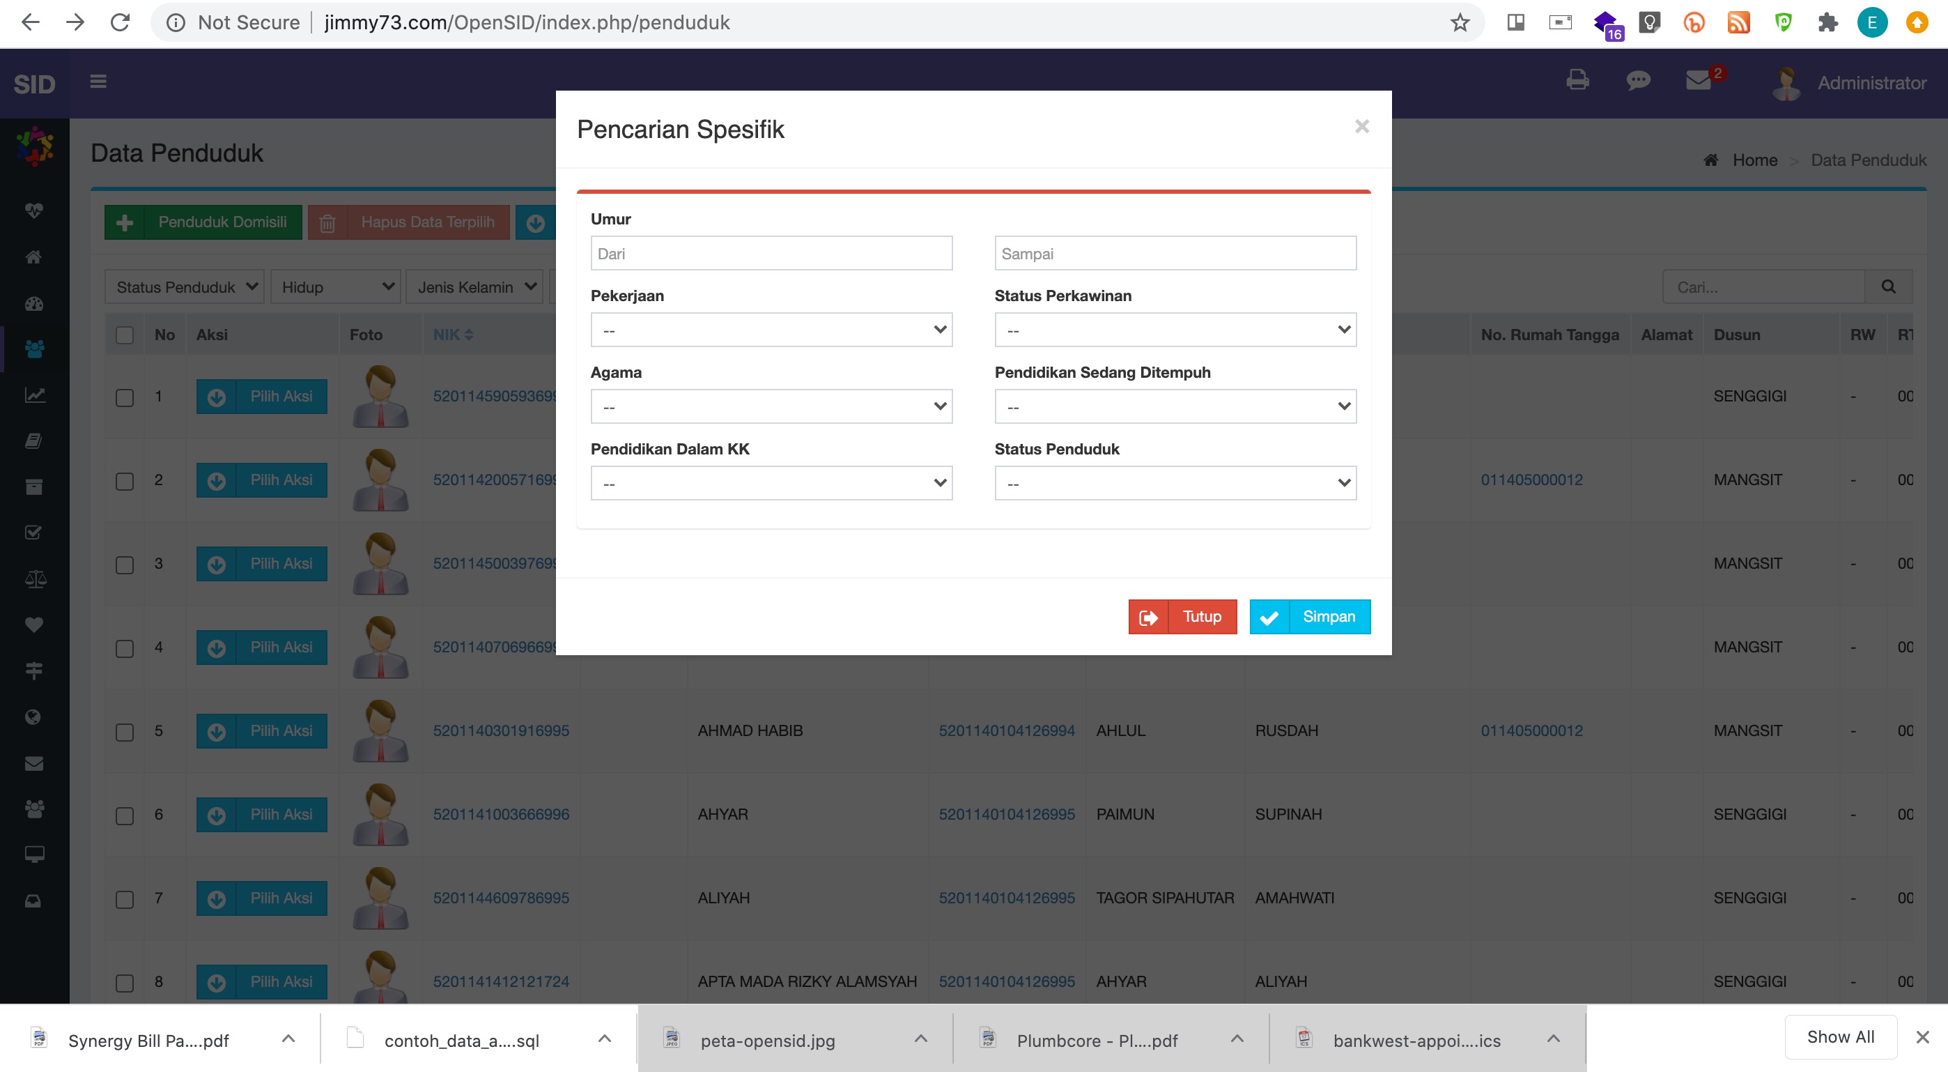
Task: Click the archive box sidebar icon
Action: click(x=34, y=487)
